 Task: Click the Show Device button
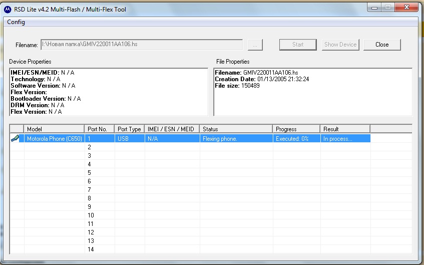(340, 45)
